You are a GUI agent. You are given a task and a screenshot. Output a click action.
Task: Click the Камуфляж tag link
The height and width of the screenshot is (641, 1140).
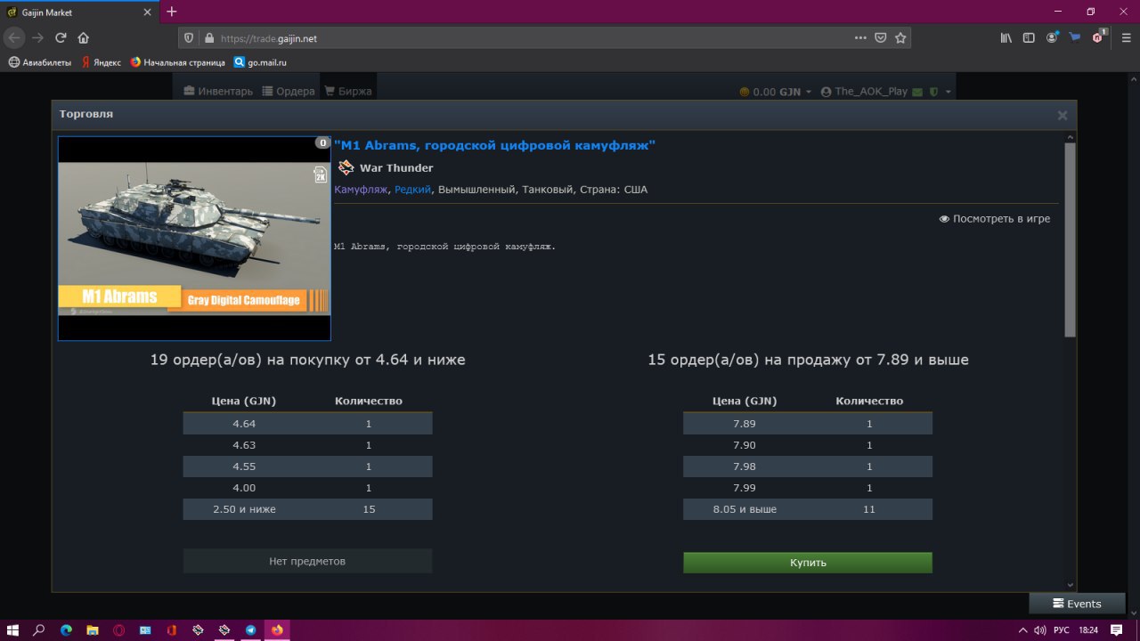(361, 190)
